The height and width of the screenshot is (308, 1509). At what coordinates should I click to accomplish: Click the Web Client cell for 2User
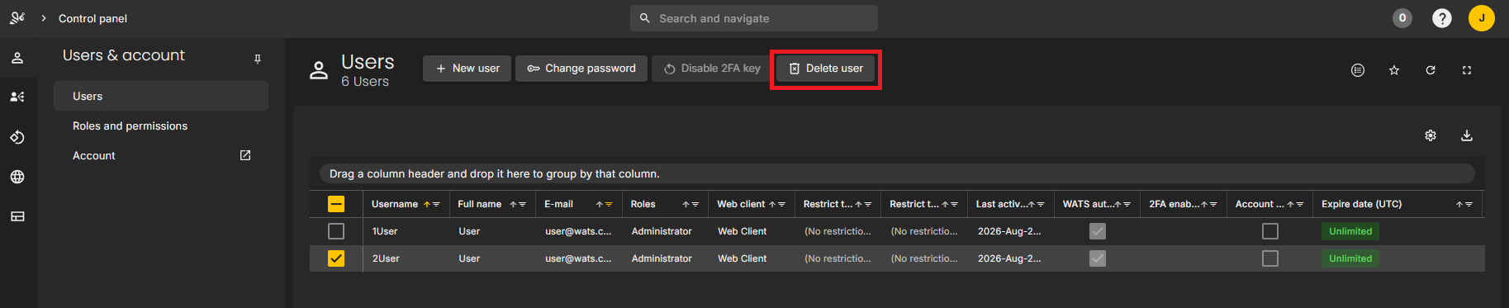(743, 258)
